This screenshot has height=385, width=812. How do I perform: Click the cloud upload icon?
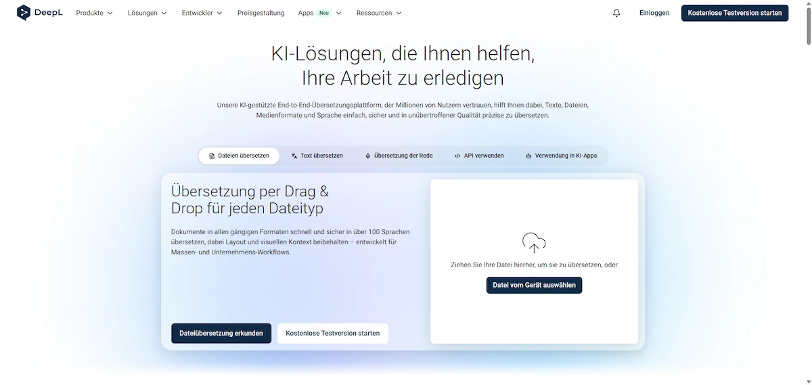pos(534,243)
